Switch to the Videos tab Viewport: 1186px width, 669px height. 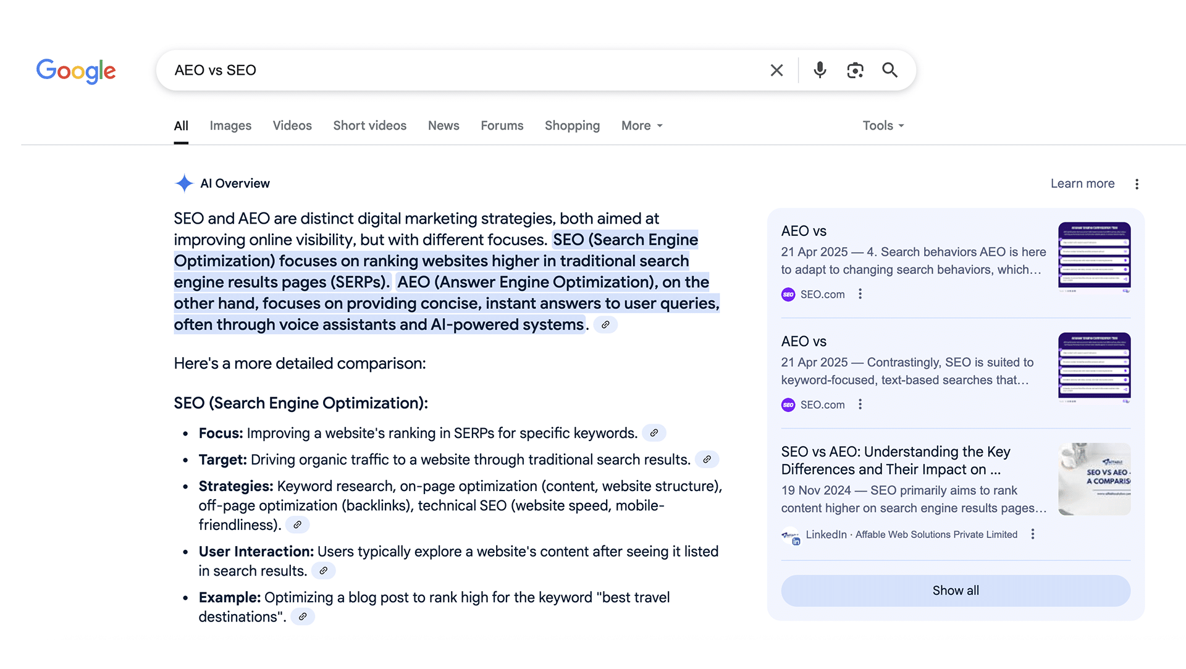(292, 125)
